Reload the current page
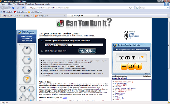 point(13,8)
